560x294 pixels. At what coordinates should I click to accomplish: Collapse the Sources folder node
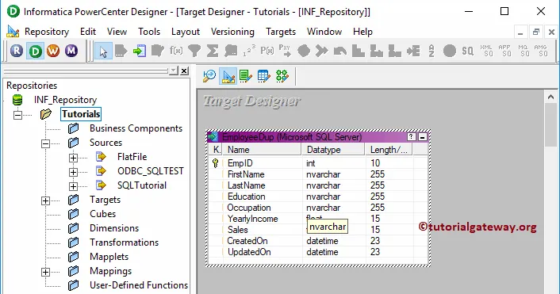click(x=45, y=143)
